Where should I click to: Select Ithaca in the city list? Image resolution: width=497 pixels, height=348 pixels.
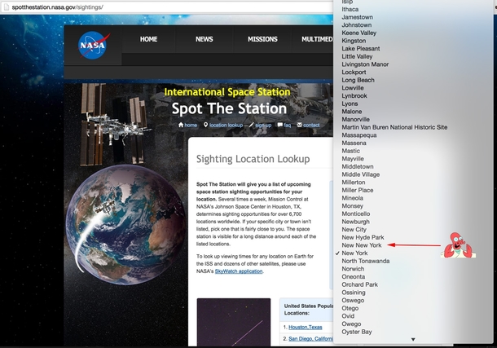[350, 10]
